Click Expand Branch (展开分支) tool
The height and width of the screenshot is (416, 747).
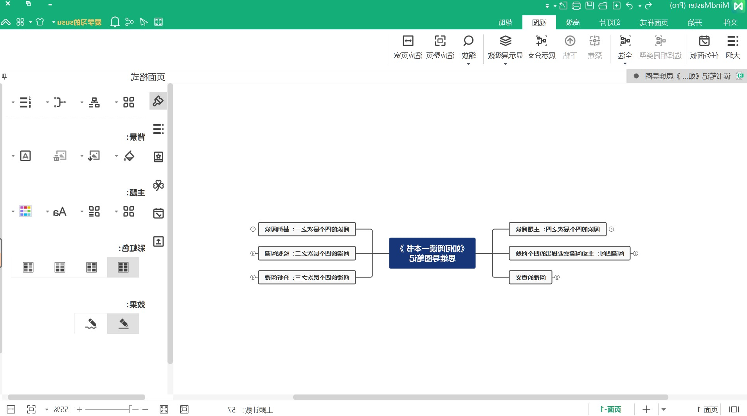click(542, 47)
